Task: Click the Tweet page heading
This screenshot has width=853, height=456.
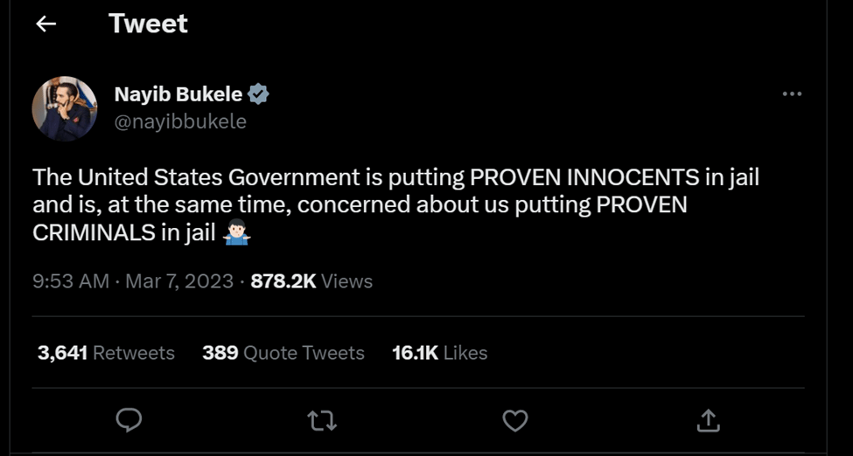Action: (x=148, y=24)
